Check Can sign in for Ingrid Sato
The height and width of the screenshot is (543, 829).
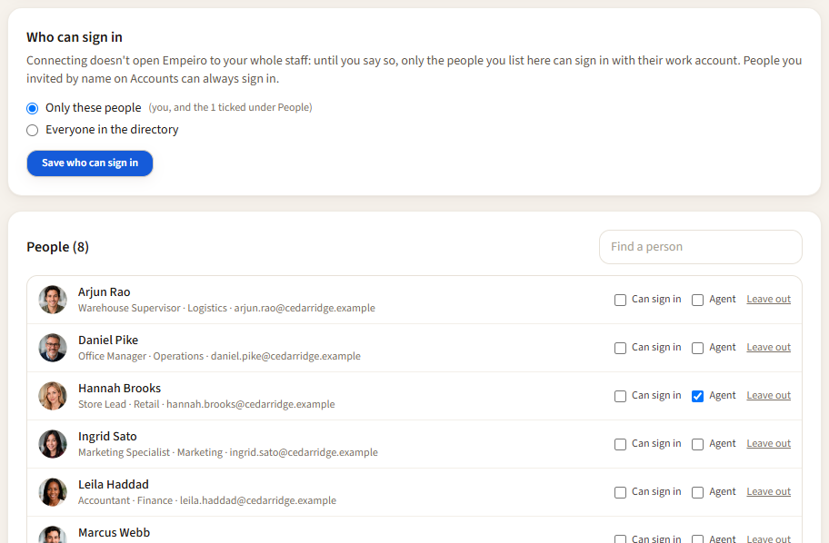620,444
